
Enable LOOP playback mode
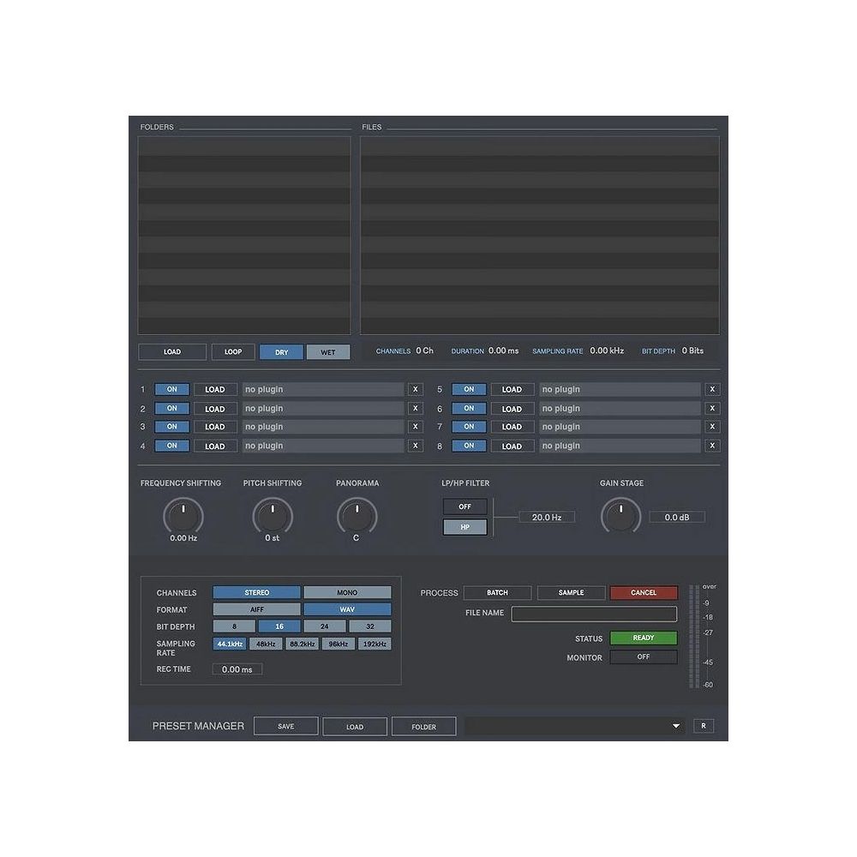(233, 351)
